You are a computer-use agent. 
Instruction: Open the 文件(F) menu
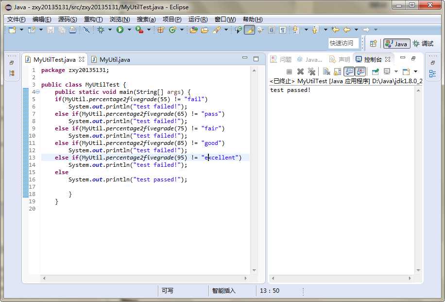coord(16,19)
